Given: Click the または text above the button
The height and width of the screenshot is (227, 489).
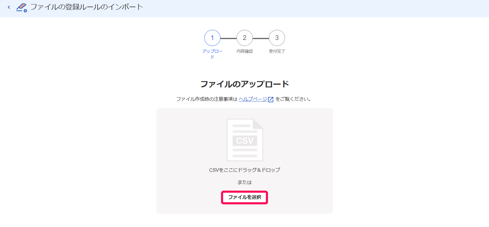Looking at the screenshot, I should coord(245,182).
